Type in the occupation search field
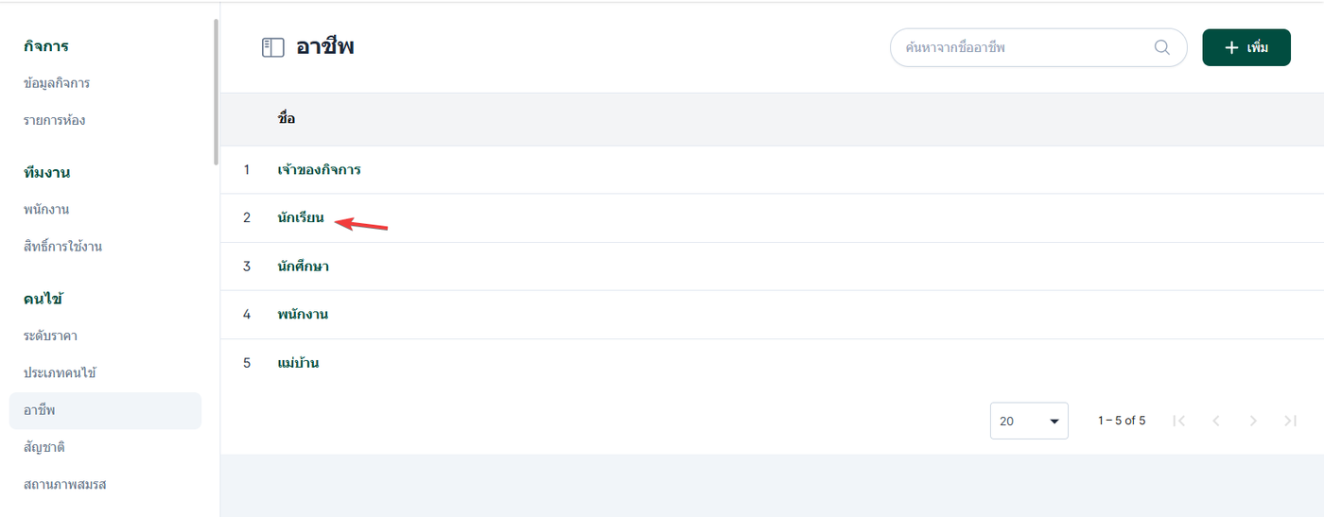 coord(1021,47)
